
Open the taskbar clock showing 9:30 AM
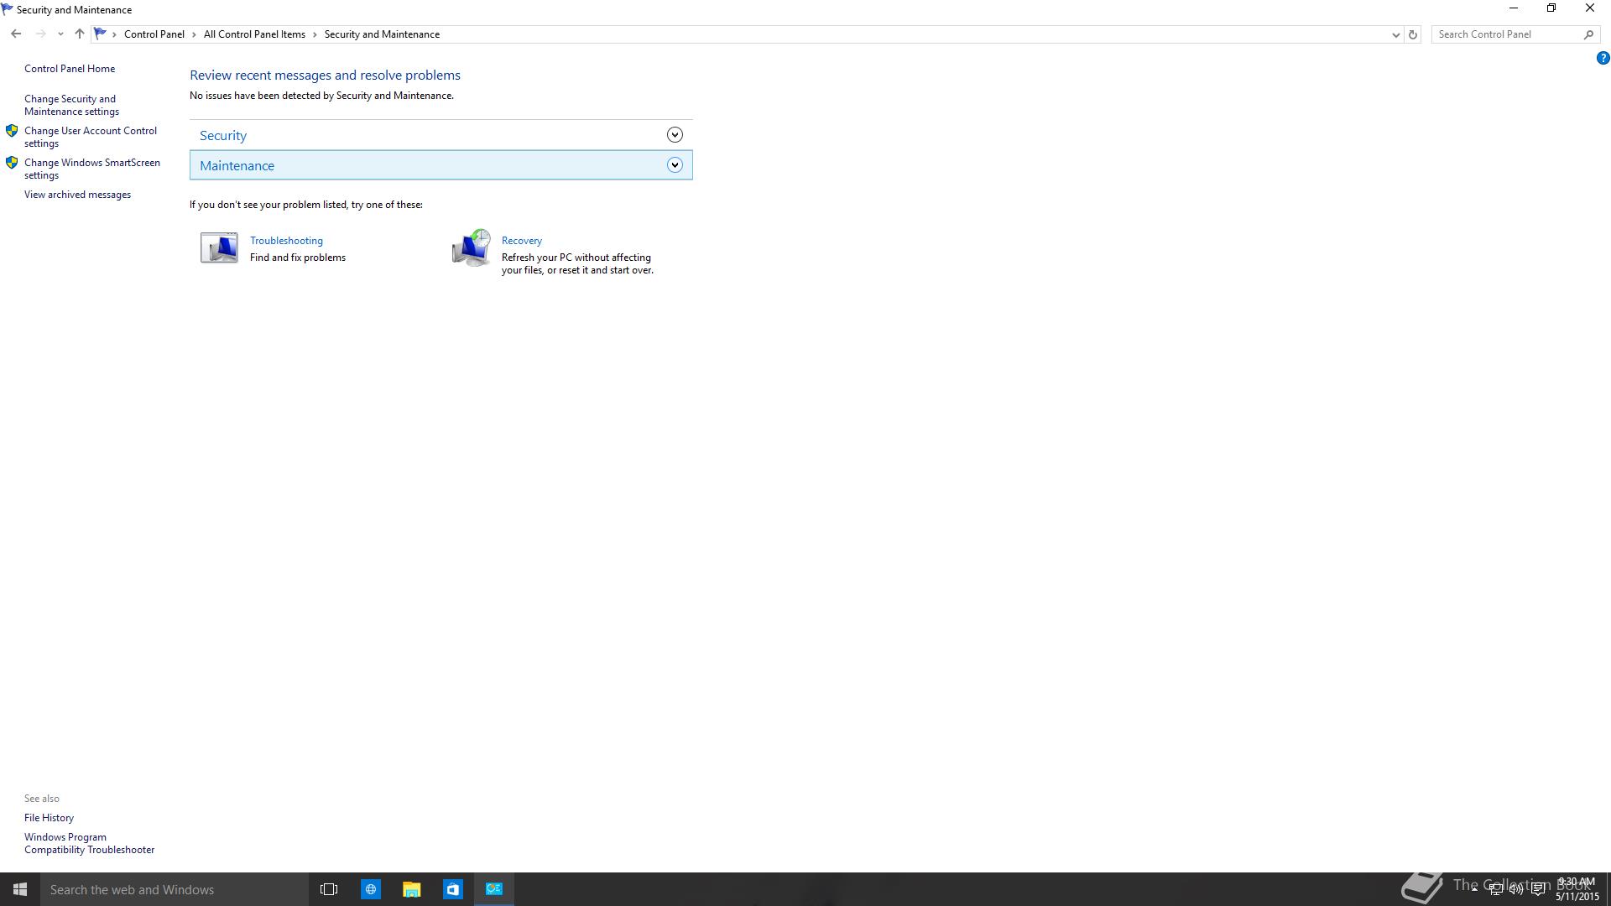(1577, 889)
